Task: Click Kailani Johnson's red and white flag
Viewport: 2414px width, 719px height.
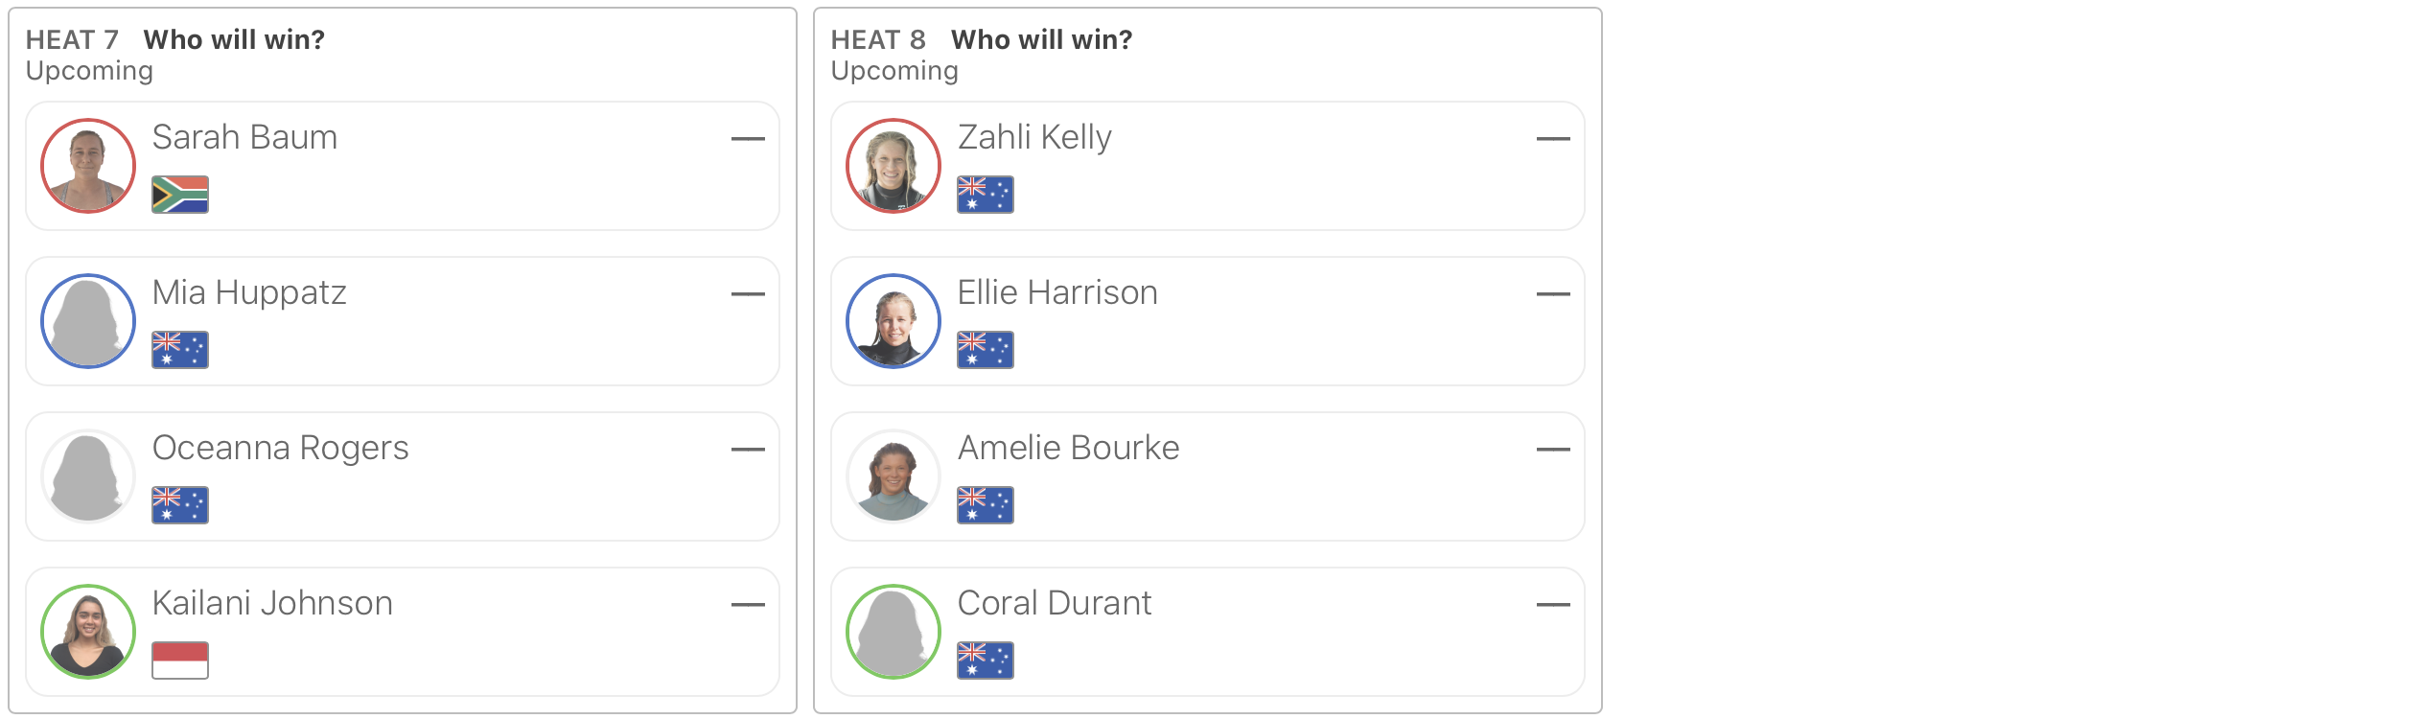Action: (x=180, y=661)
